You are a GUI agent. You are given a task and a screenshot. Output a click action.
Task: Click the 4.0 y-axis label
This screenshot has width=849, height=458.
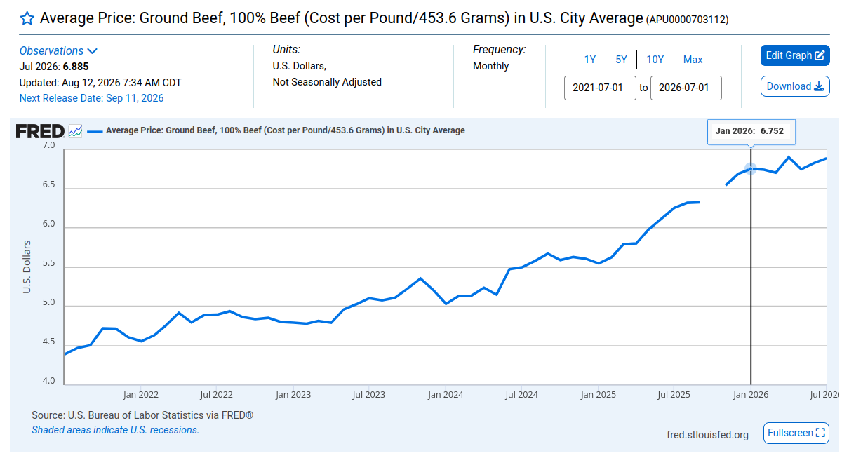(48, 381)
